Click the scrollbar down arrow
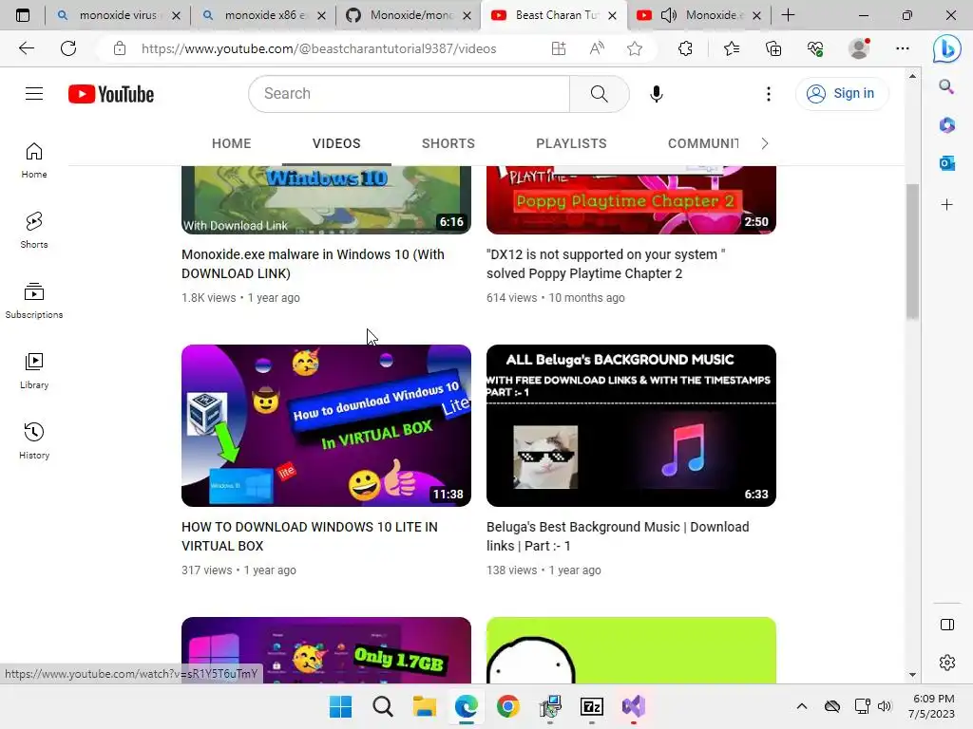 click(912, 675)
